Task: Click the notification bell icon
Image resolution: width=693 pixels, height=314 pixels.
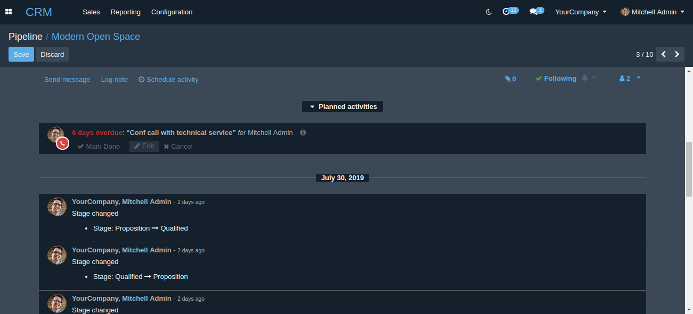Action: coord(584,78)
